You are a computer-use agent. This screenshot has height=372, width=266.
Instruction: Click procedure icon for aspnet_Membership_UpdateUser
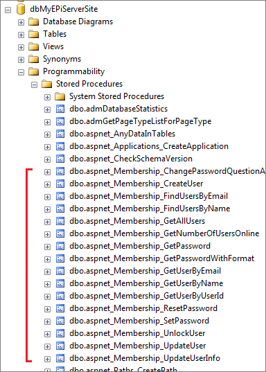click(60, 346)
